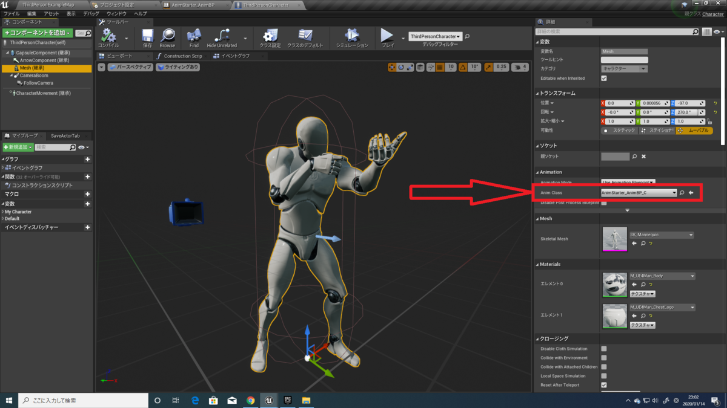This screenshot has height=408, width=727.
Task: Open Skeletal Mesh dropdown SK_Mannequin
Action: pos(662,235)
